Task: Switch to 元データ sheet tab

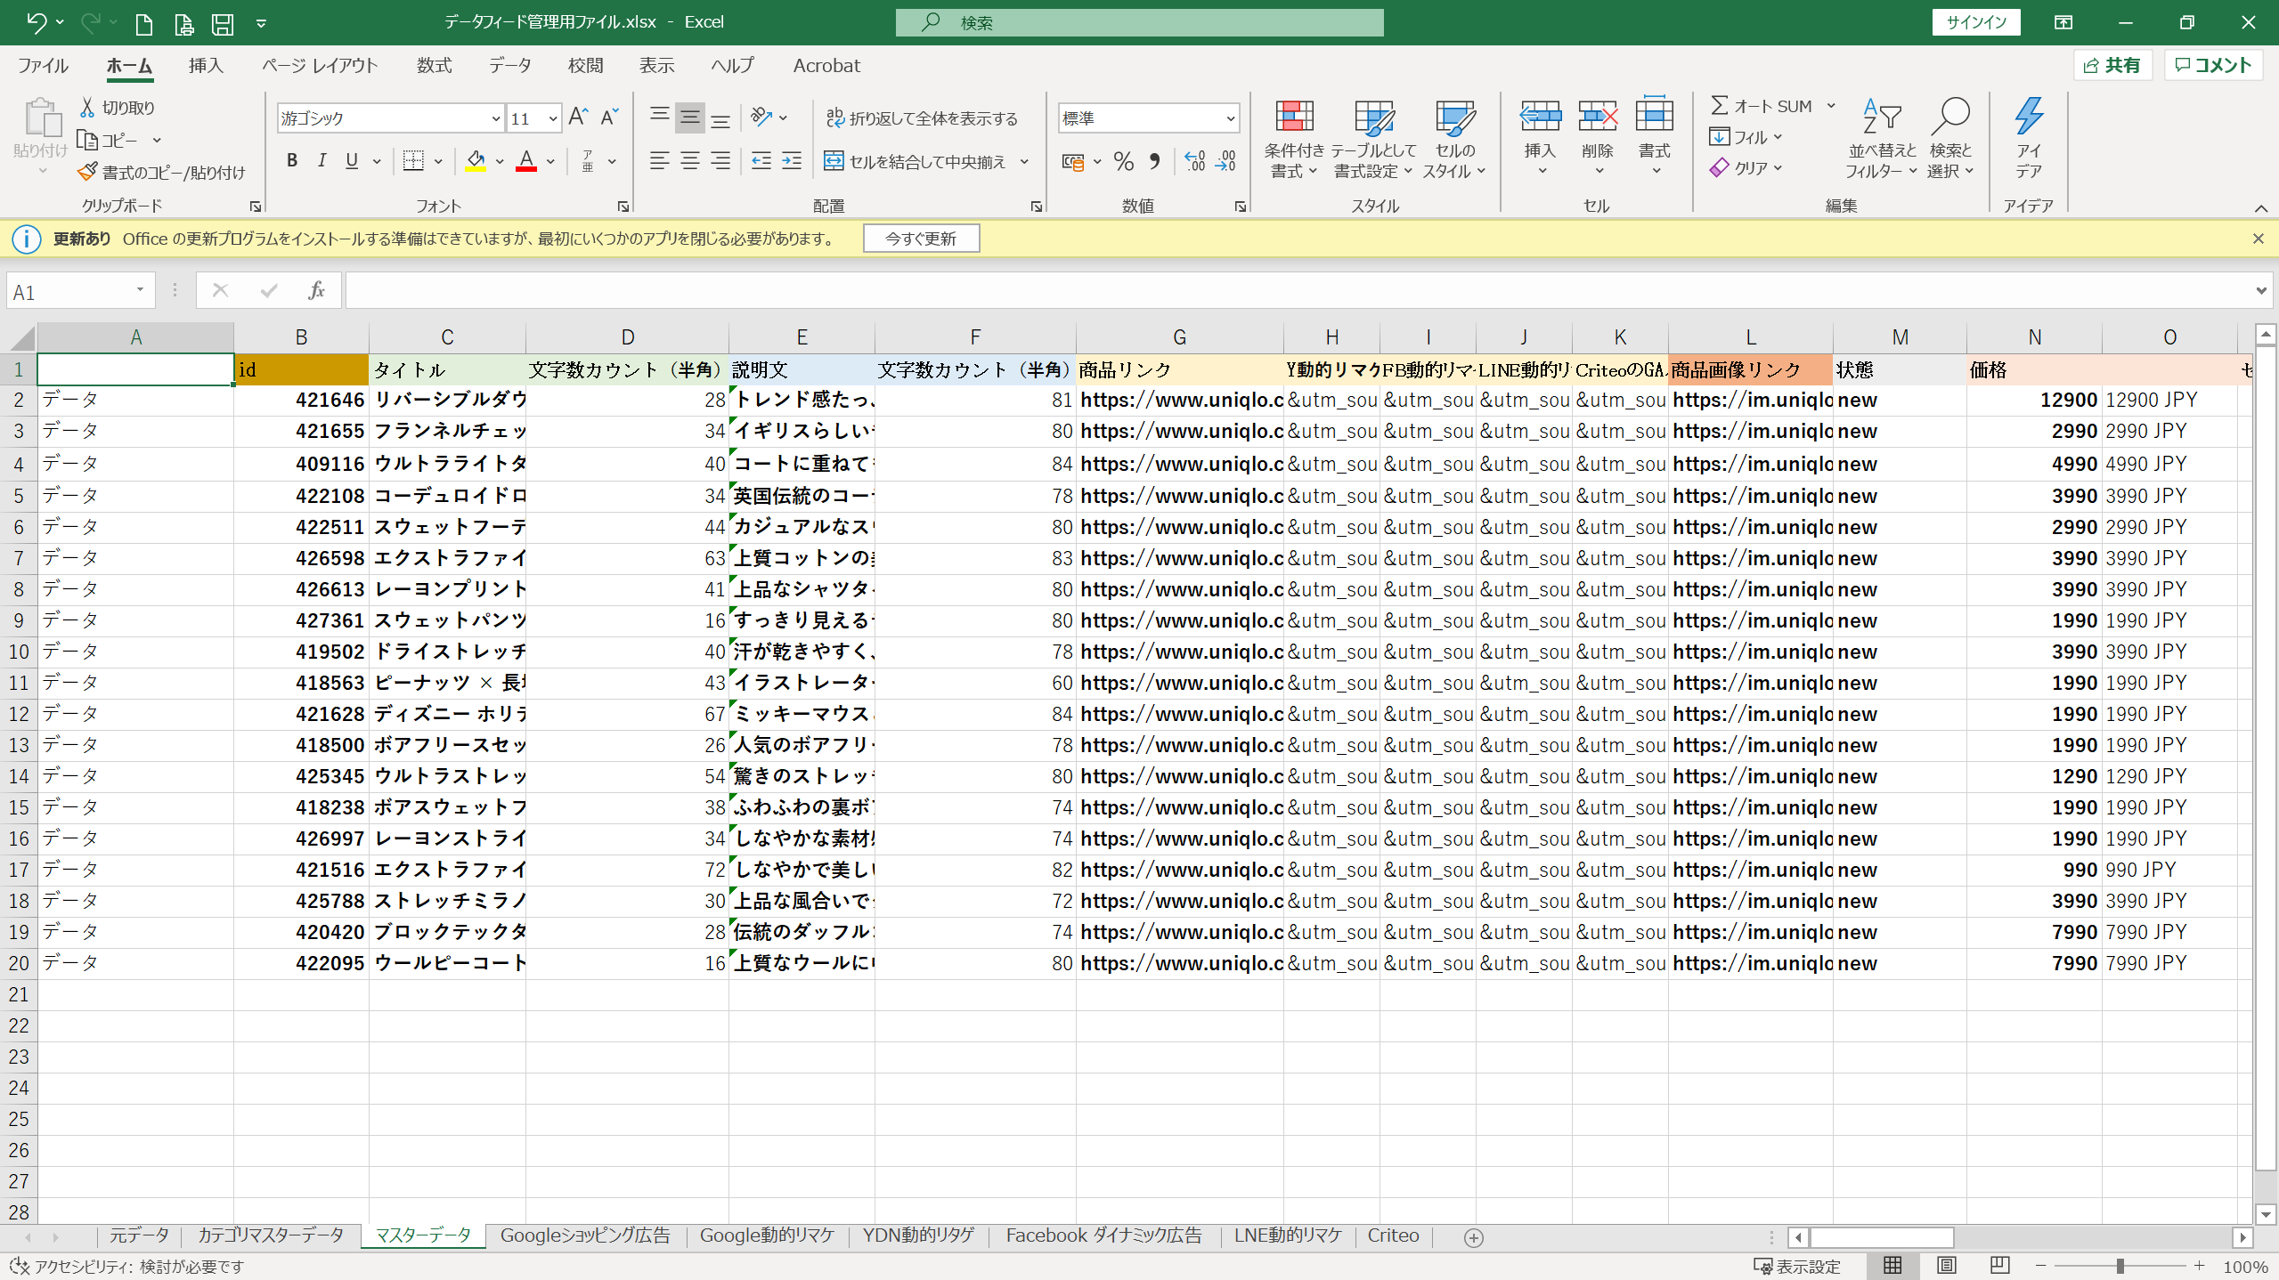Action: click(139, 1235)
